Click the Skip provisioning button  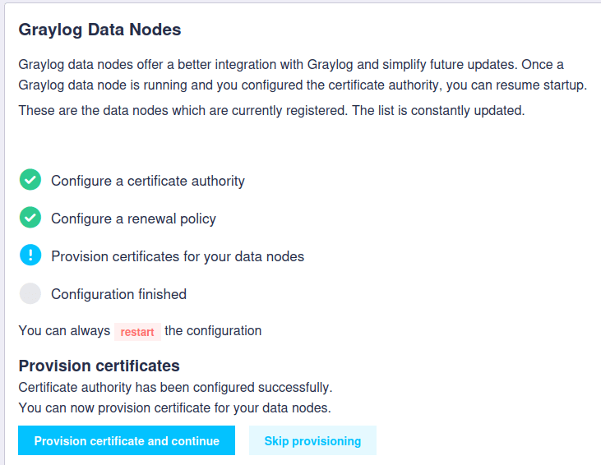point(312,440)
